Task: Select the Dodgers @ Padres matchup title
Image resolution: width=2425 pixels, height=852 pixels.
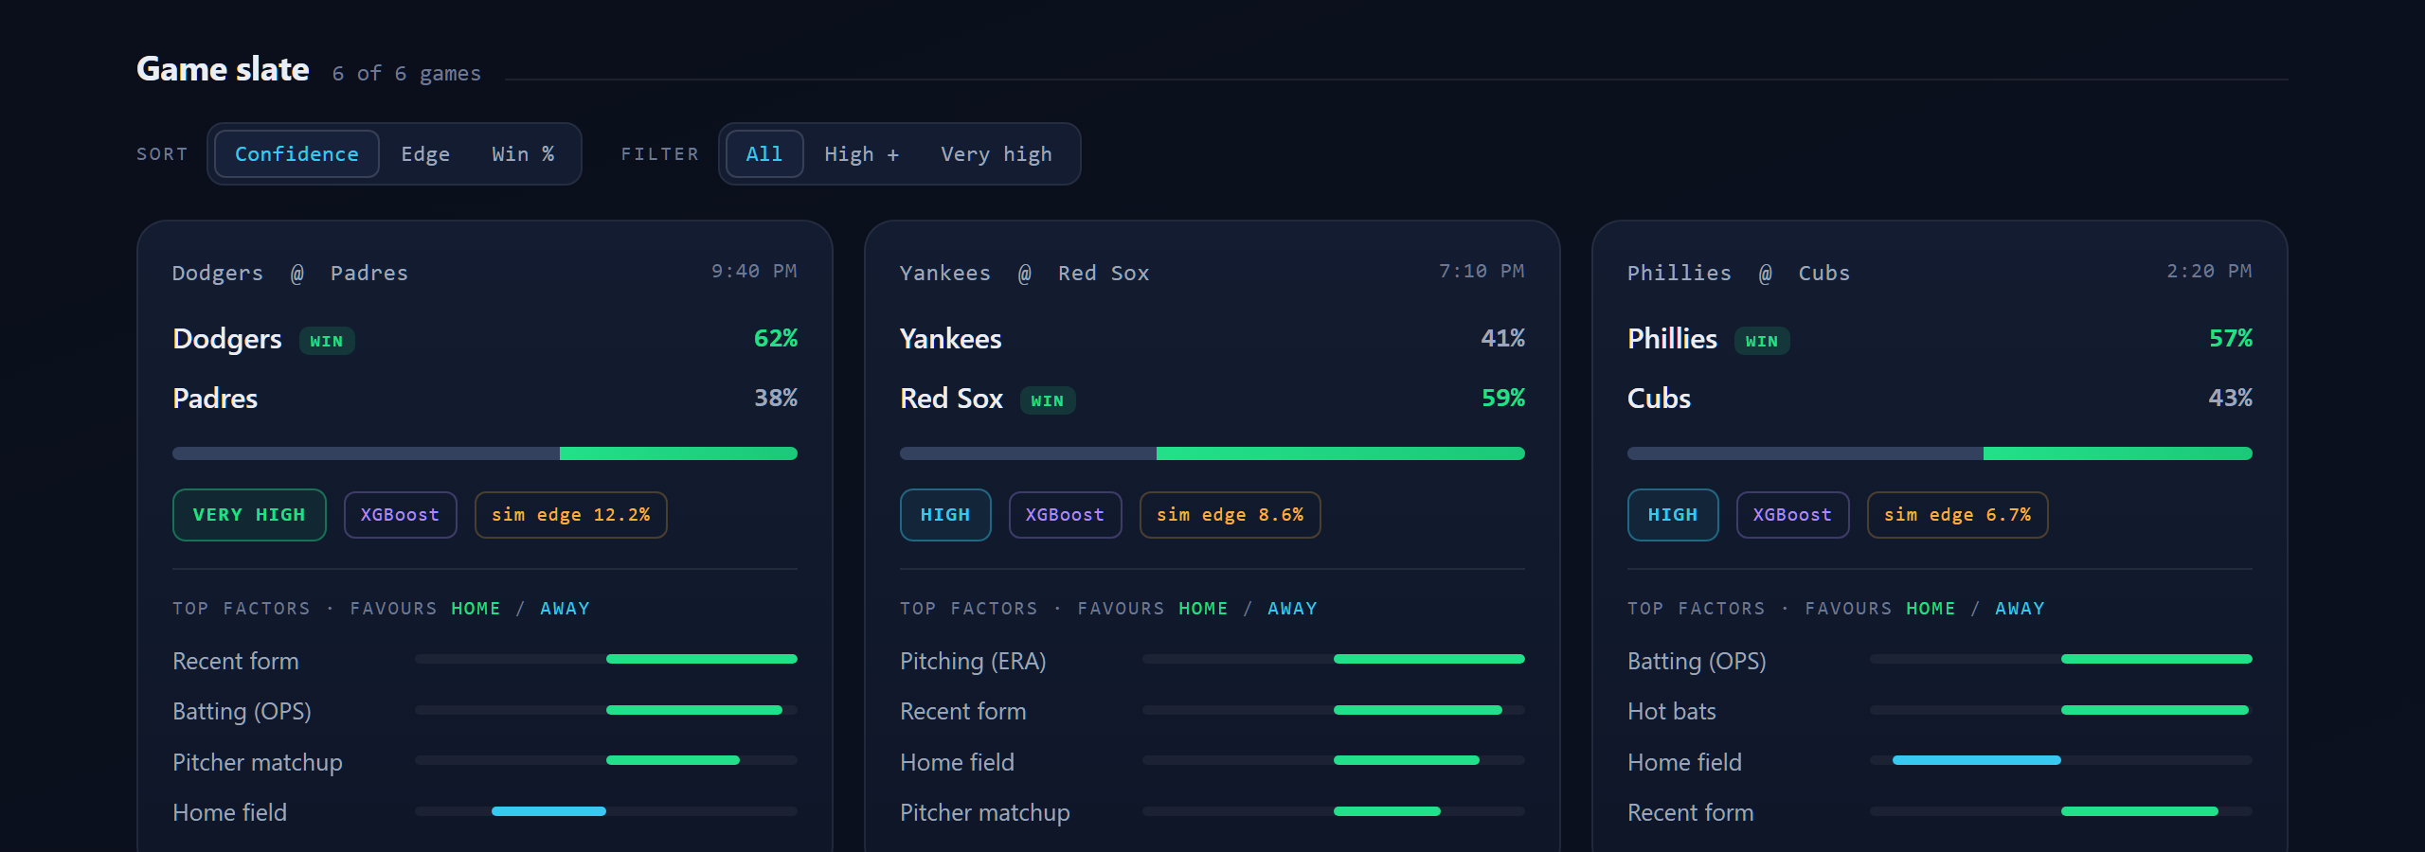Action: coord(290,274)
